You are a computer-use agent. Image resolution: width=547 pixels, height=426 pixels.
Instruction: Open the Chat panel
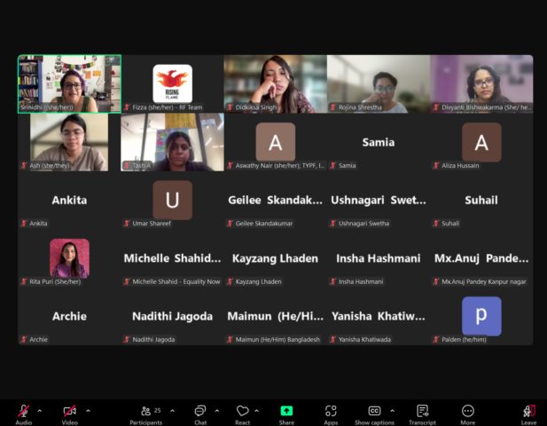(x=200, y=414)
